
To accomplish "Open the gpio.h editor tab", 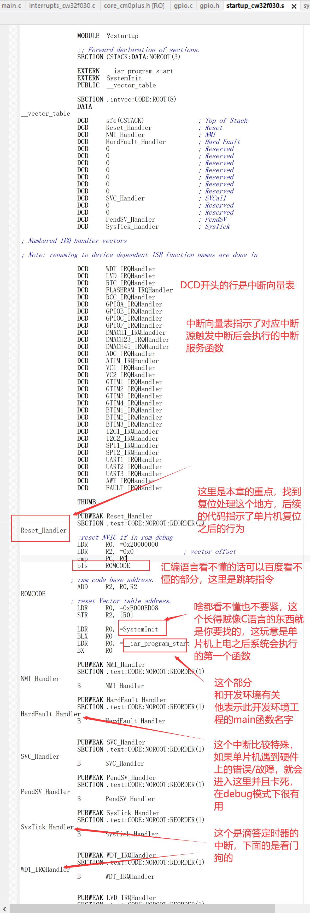I will [209, 6].
